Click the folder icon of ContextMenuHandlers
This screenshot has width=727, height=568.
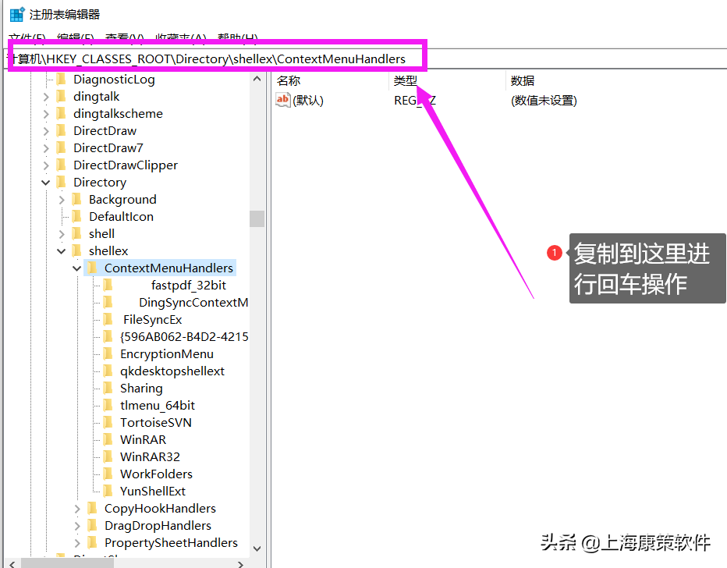(93, 268)
